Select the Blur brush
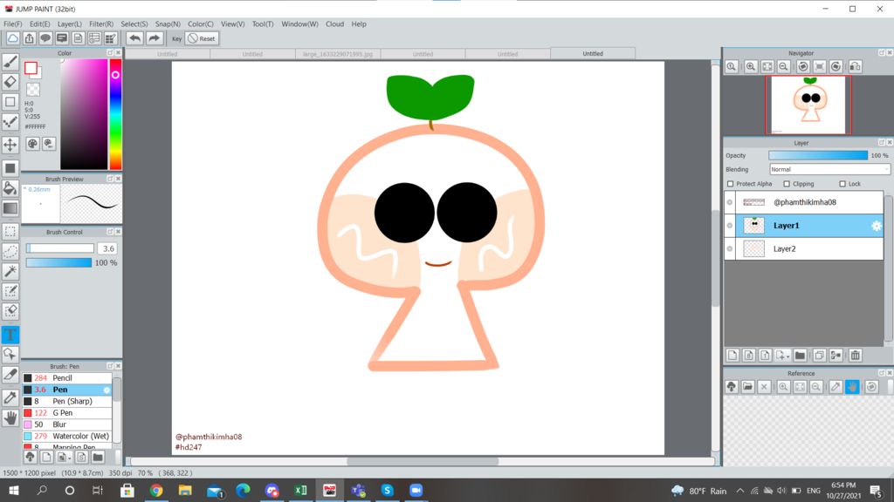Image resolution: width=894 pixels, height=502 pixels. (67, 424)
